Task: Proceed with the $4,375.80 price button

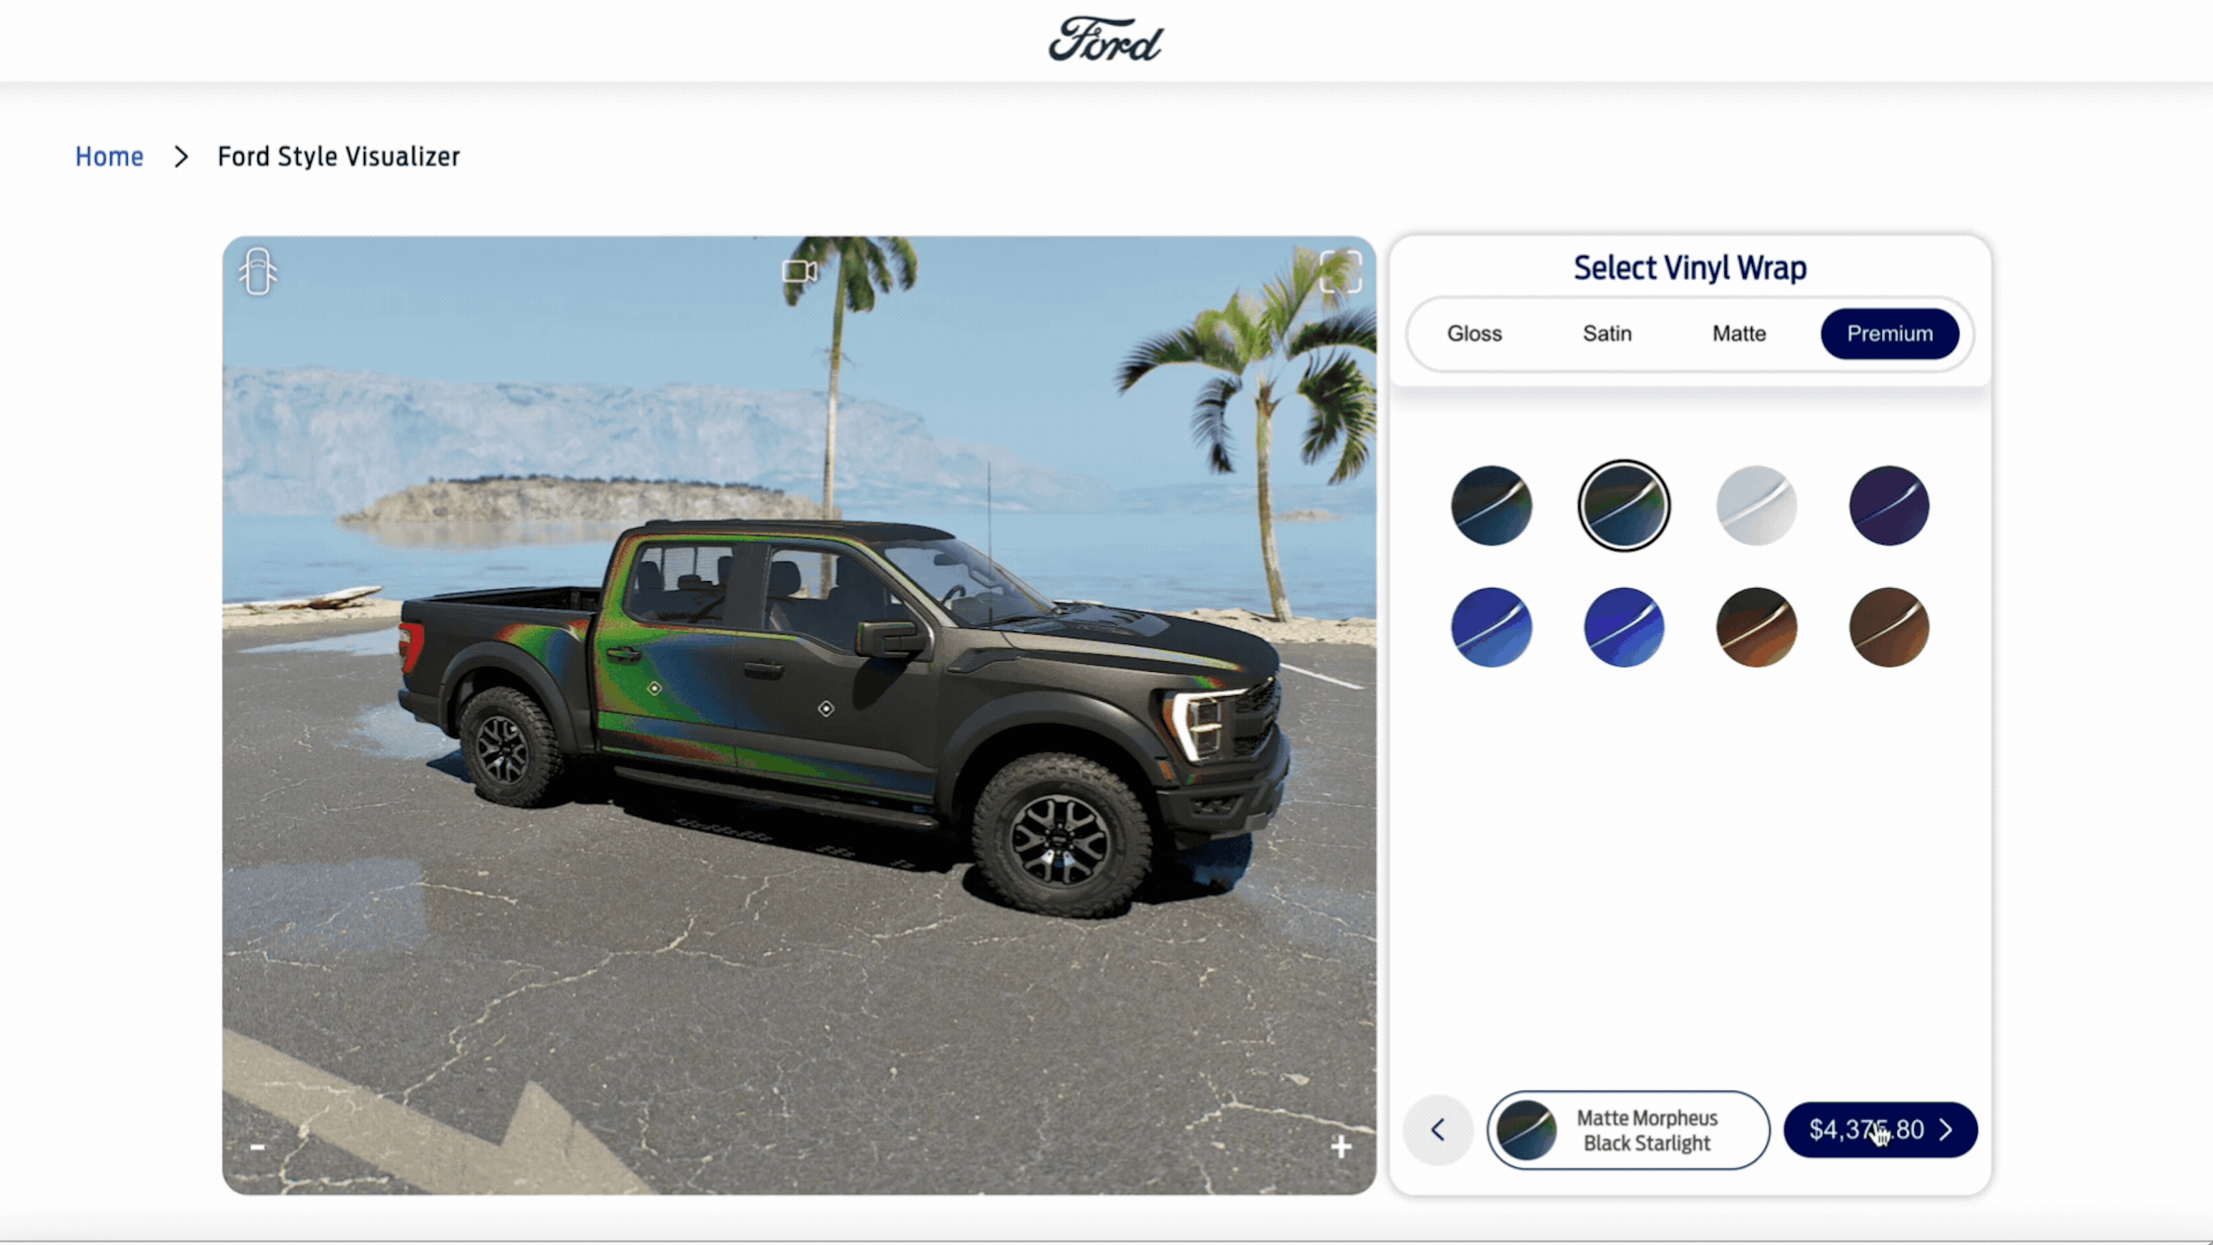Action: coord(1880,1130)
